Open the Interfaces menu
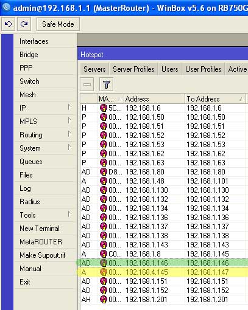Screen dimensions: 248x310 pyautogui.click(x=44, y=41)
